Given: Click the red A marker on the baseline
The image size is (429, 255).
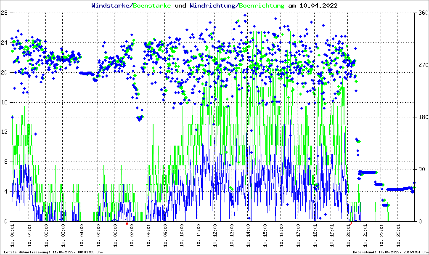Looking at the screenshot, I should click(127, 223).
